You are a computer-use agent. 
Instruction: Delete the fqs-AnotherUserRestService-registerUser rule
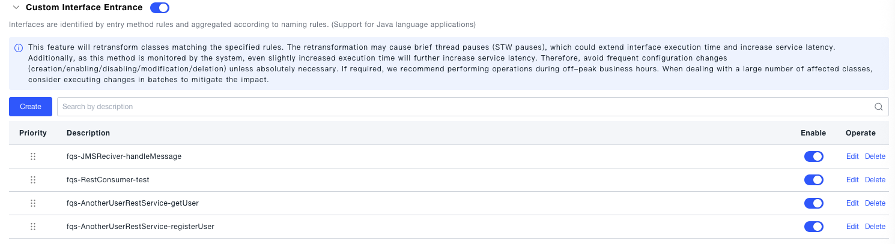875,227
